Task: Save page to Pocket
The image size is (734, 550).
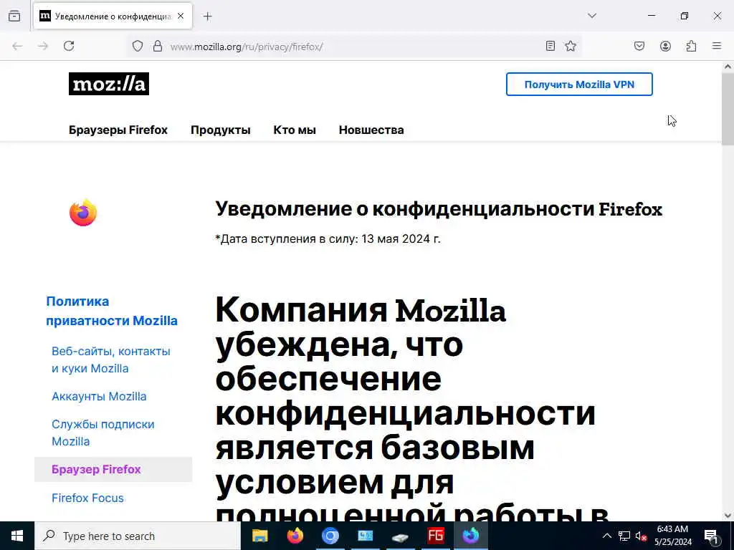Action: (639, 46)
